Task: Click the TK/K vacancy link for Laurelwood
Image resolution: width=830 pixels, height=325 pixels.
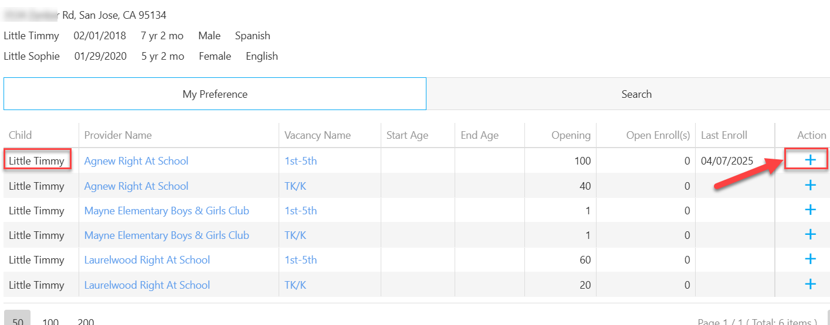Action: [x=295, y=285]
